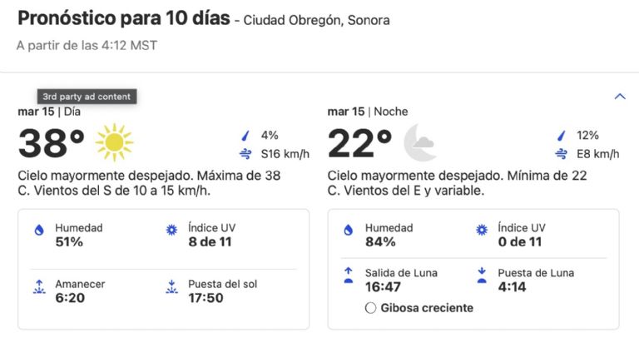Click the Pronóstico para 10 días heading
The height and width of the screenshot is (343, 639).
(123, 18)
